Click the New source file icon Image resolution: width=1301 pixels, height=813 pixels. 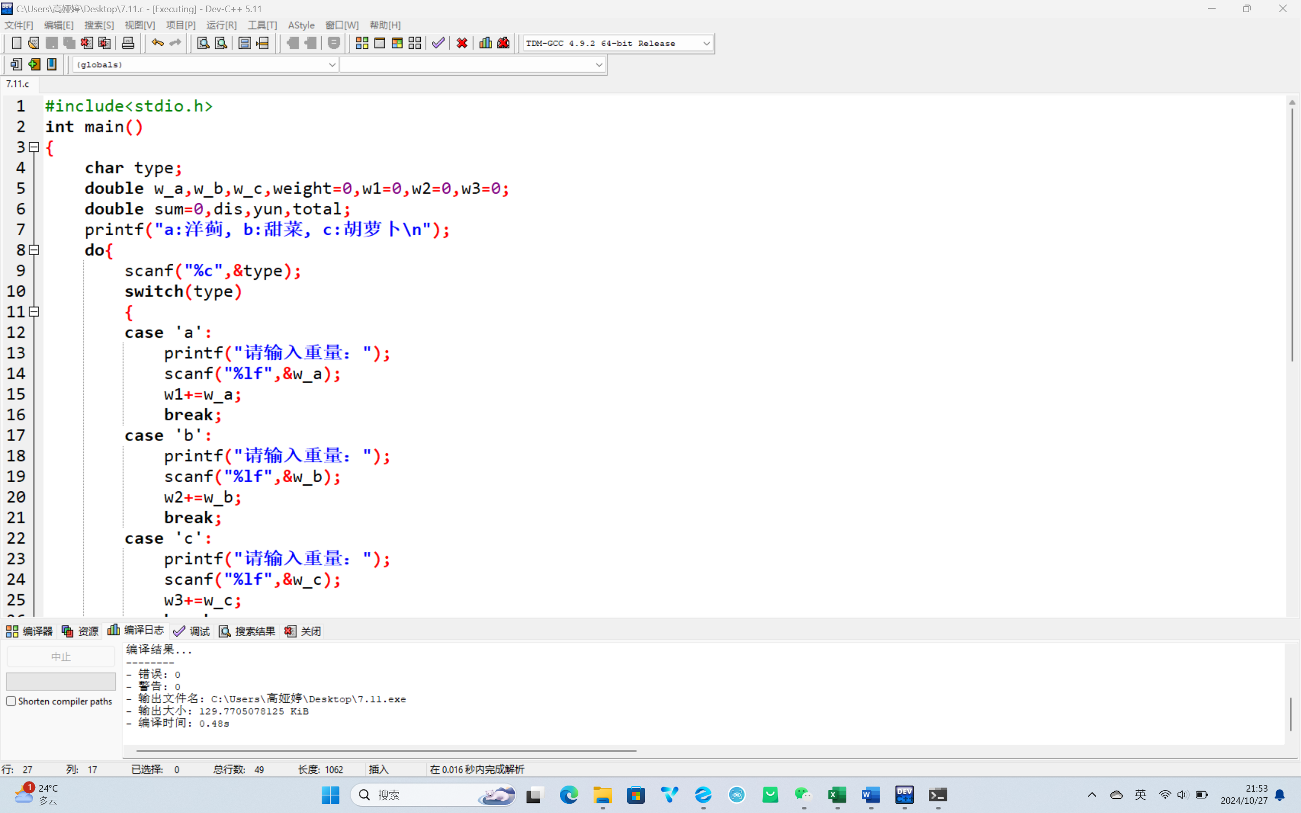16,43
